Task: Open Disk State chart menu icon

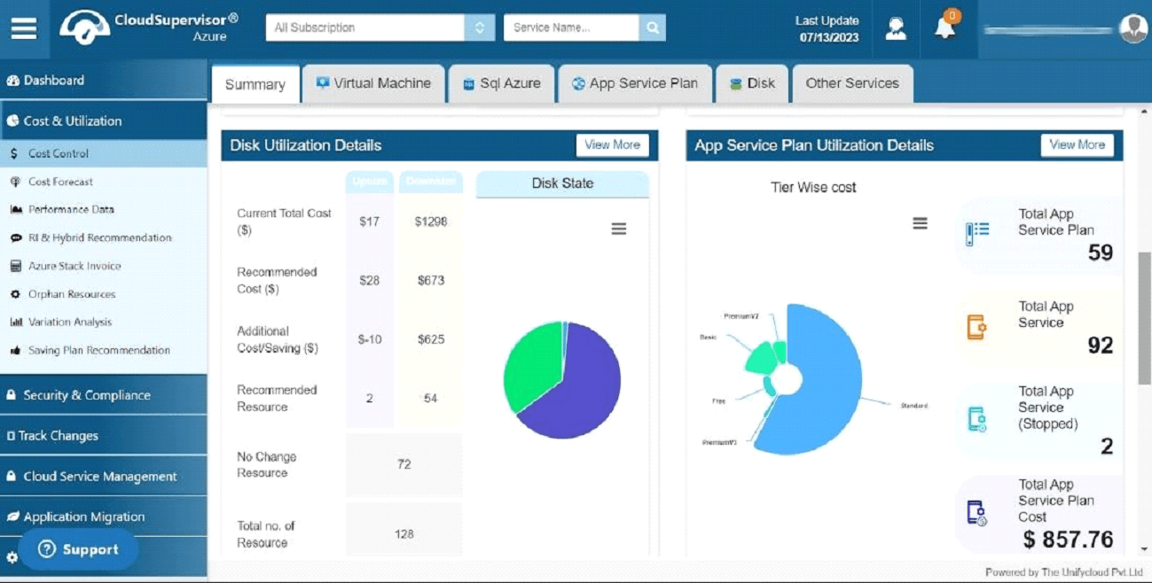Action: point(619,229)
